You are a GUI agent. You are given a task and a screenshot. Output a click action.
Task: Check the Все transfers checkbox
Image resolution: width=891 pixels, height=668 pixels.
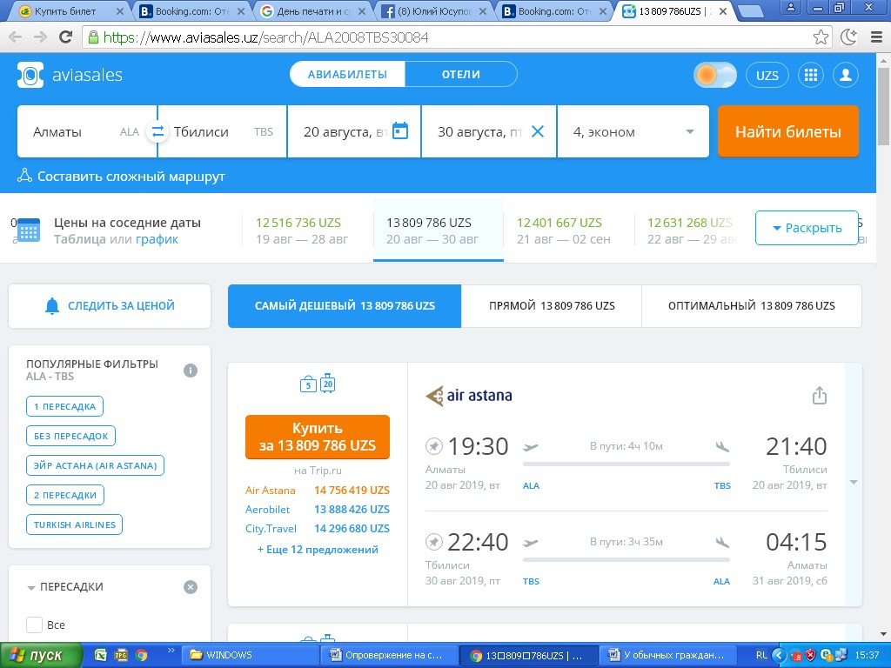tap(34, 625)
